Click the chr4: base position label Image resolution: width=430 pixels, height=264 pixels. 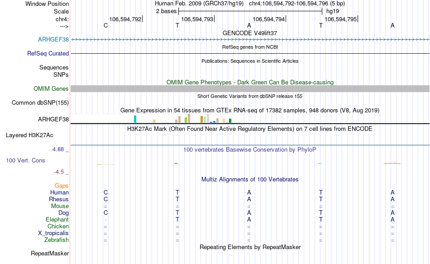click(62, 19)
